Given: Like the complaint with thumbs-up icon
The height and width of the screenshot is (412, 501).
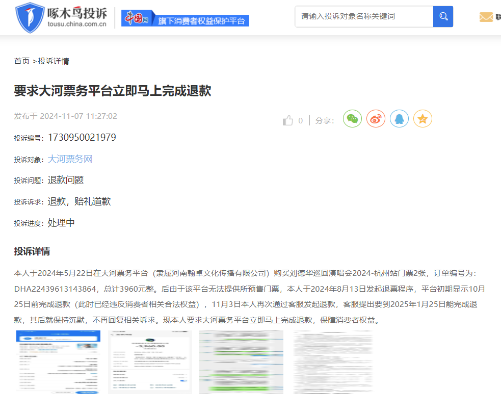Looking at the screenshot, I should click(x=288, y=120).
